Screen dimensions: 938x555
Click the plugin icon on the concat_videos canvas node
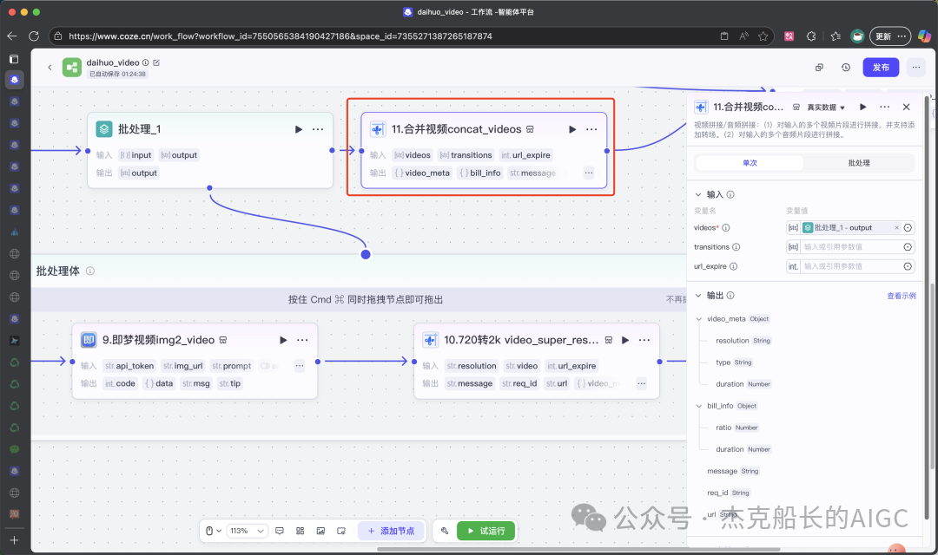click(378, 129)
